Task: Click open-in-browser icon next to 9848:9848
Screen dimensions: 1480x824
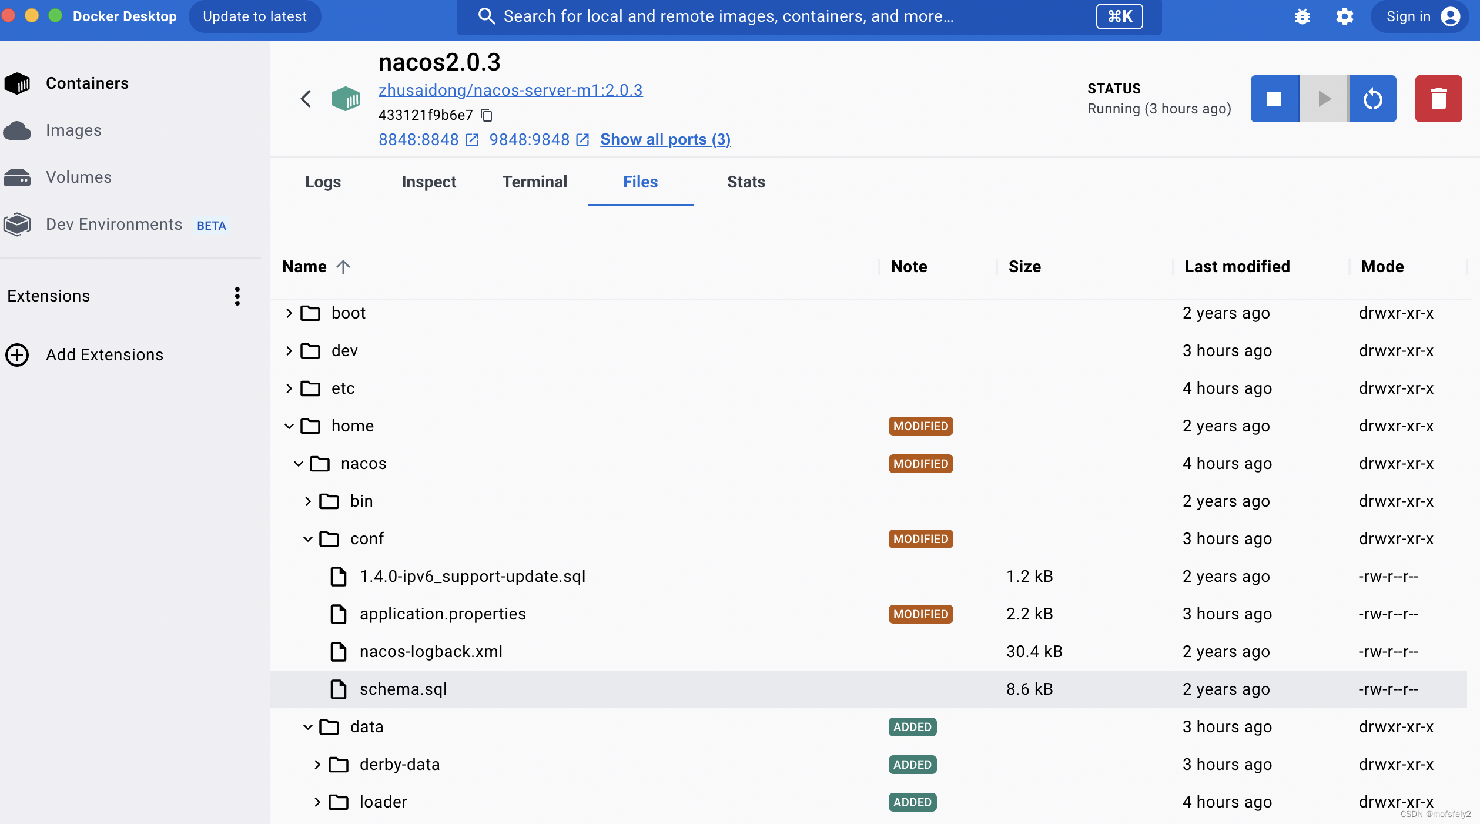Action: [x=582, y=140]
